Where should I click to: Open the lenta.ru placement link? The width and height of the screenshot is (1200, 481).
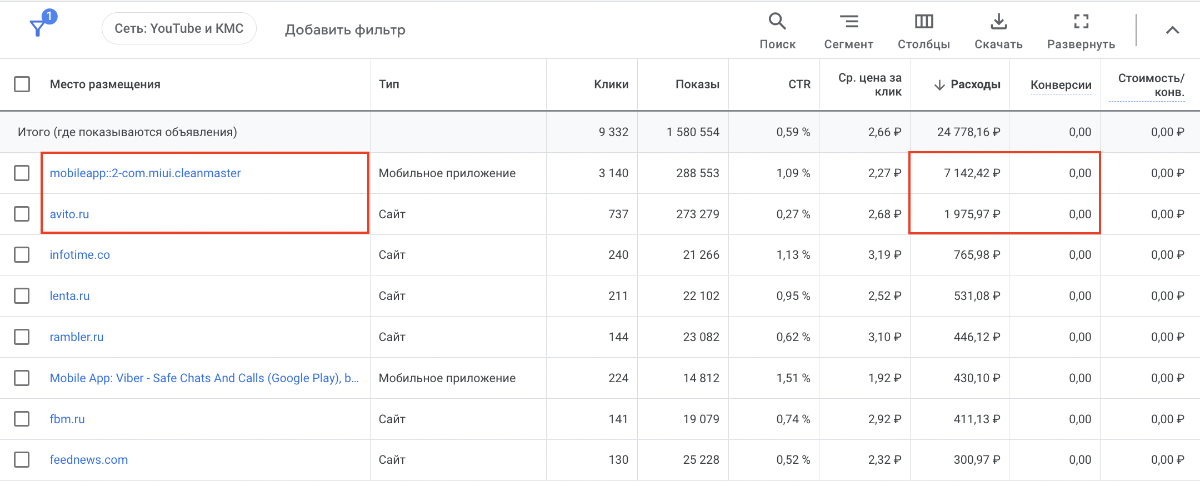tap(69, 296)
